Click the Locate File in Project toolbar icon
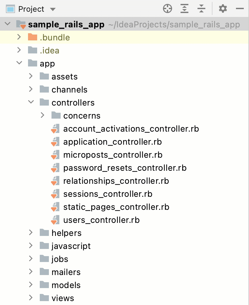249x305 pixels. [x=167, y=9]
